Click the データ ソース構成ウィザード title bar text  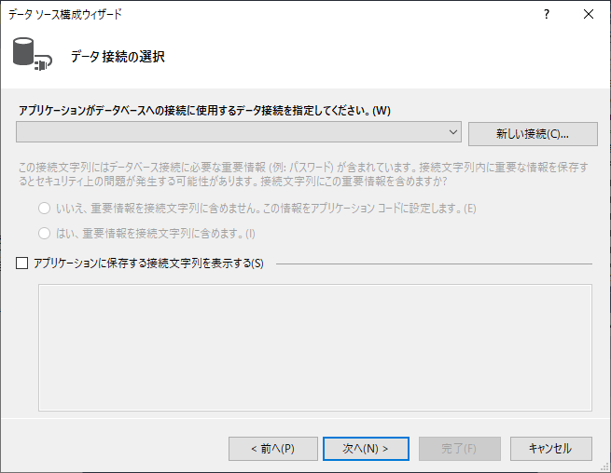click(x=65, y=14)
